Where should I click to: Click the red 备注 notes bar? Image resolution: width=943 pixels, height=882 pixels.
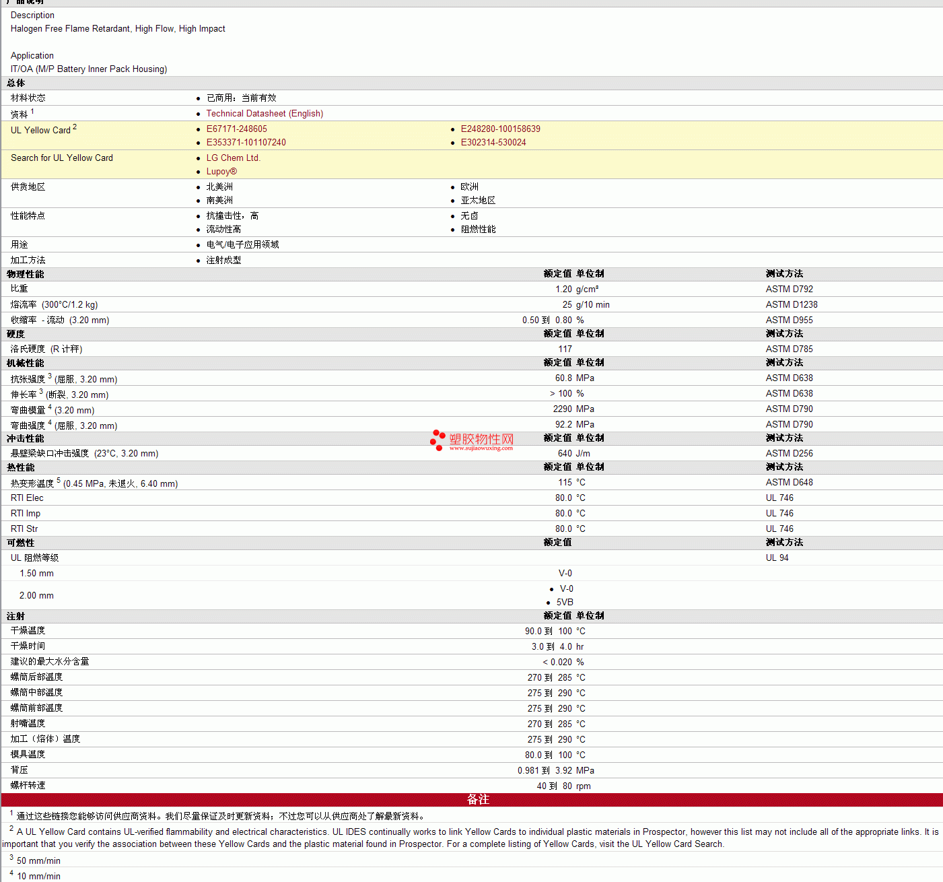[x=472, y=800]
